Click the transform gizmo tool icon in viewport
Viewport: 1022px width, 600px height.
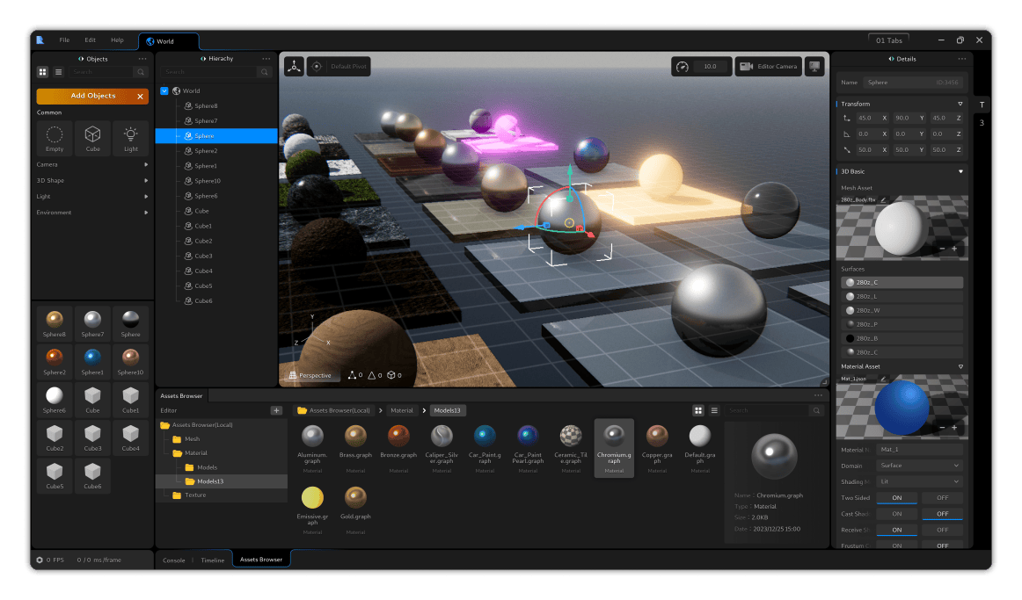[293, 66]
